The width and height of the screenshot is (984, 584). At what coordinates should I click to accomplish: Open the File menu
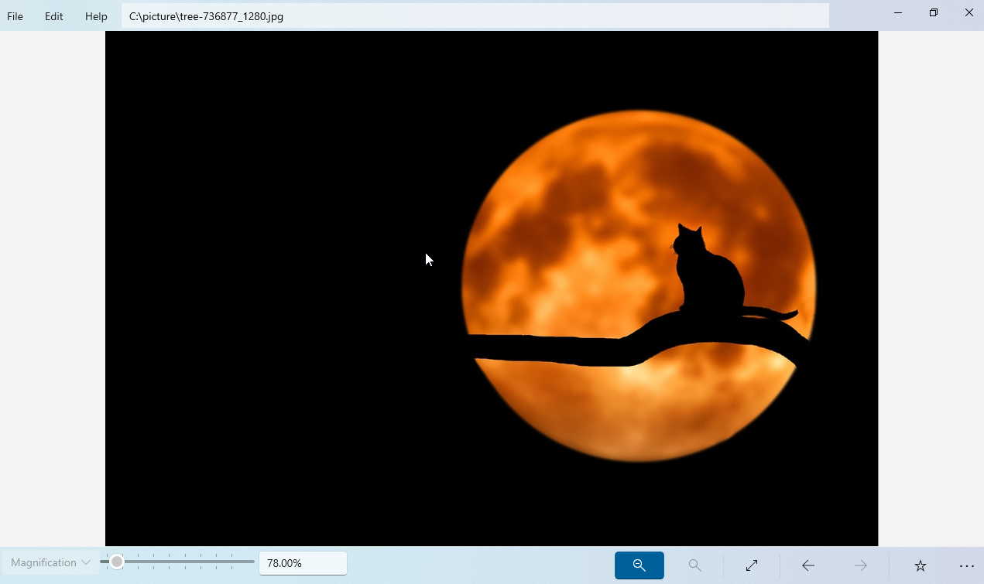15,16
